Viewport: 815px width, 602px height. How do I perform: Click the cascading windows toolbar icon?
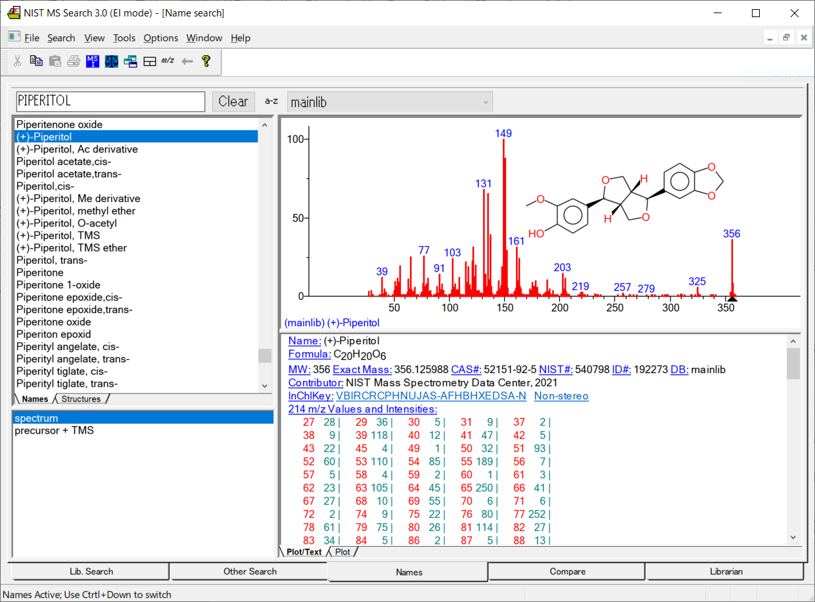[131, 61]
